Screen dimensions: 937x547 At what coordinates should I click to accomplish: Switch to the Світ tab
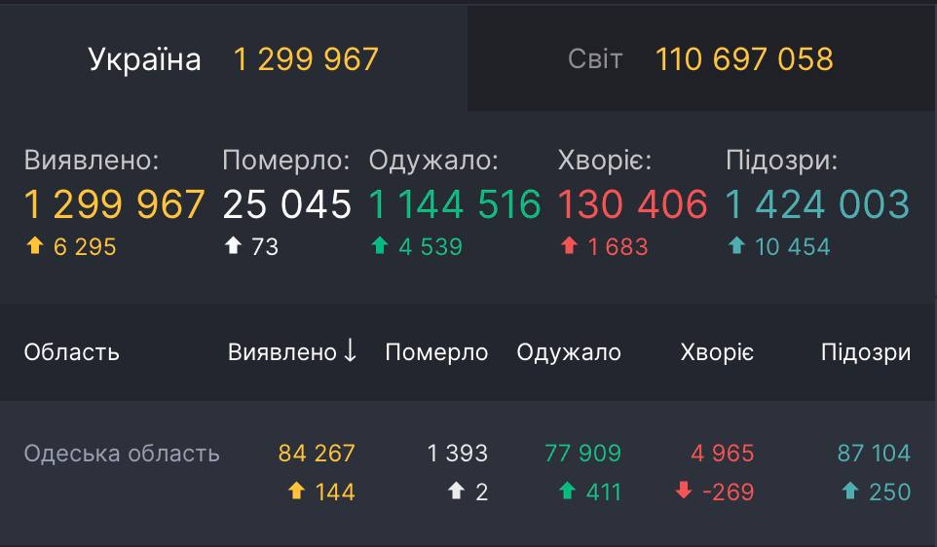click(701, 59)
